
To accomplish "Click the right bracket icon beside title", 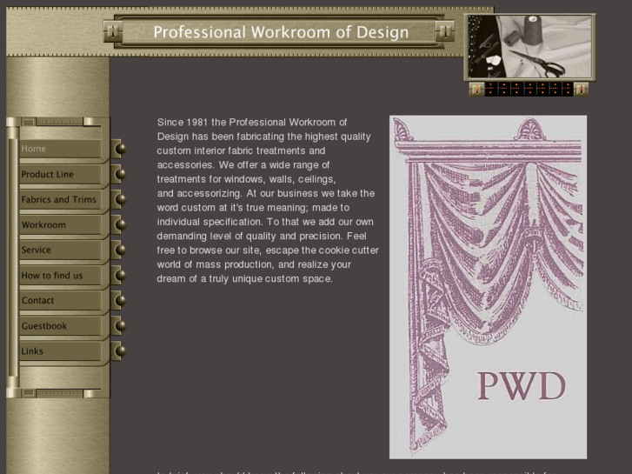I will (x=445, y=31).
